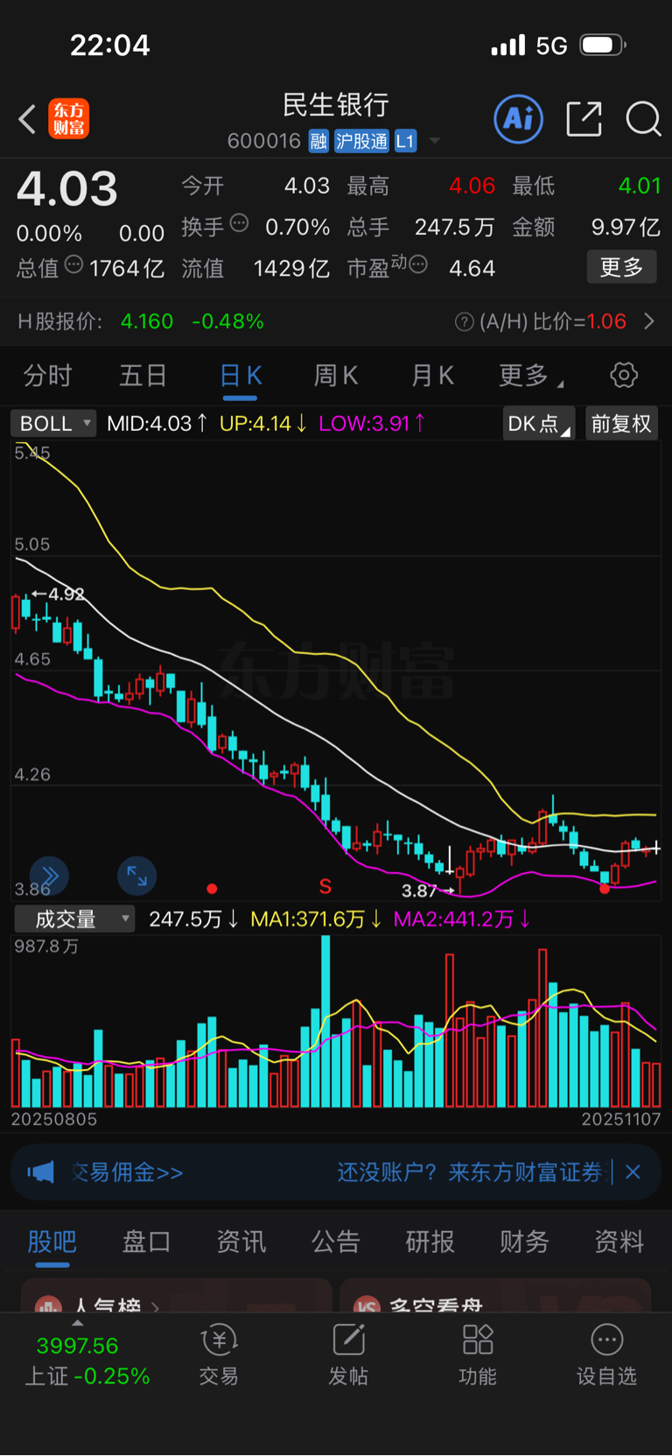Expand stock title dropdown arrow

434,141
